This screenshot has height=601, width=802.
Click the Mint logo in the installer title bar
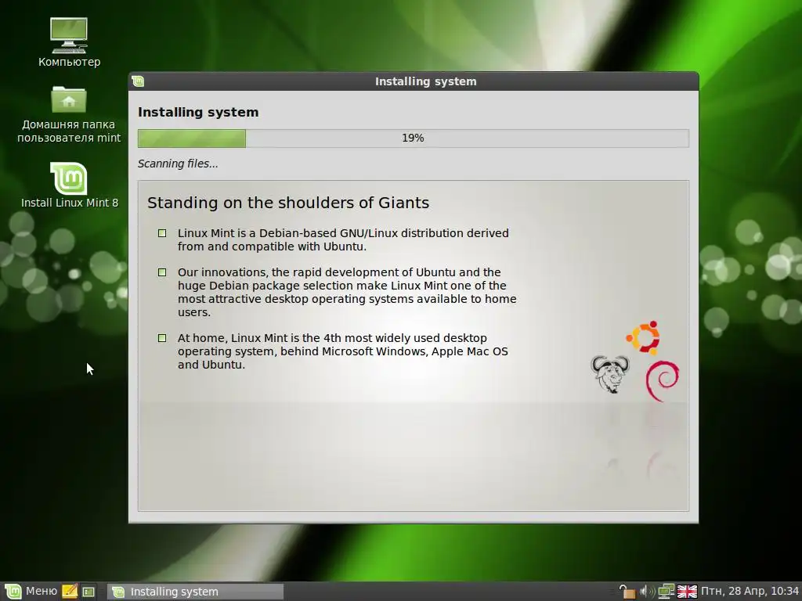click(x=138, y=81)
